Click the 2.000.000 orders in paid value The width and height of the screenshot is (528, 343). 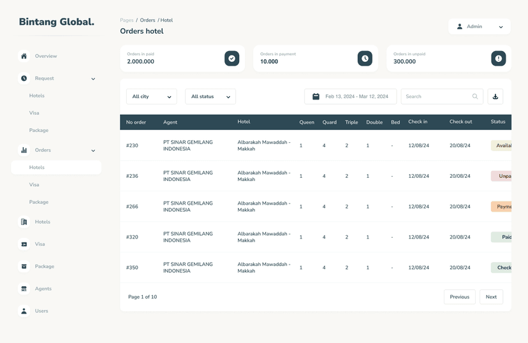click(x=140, y=62)
